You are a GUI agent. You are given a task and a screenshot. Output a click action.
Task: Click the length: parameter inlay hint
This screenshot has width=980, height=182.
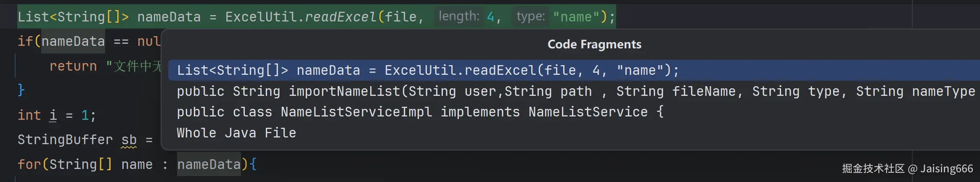click(x=459, y=16)
